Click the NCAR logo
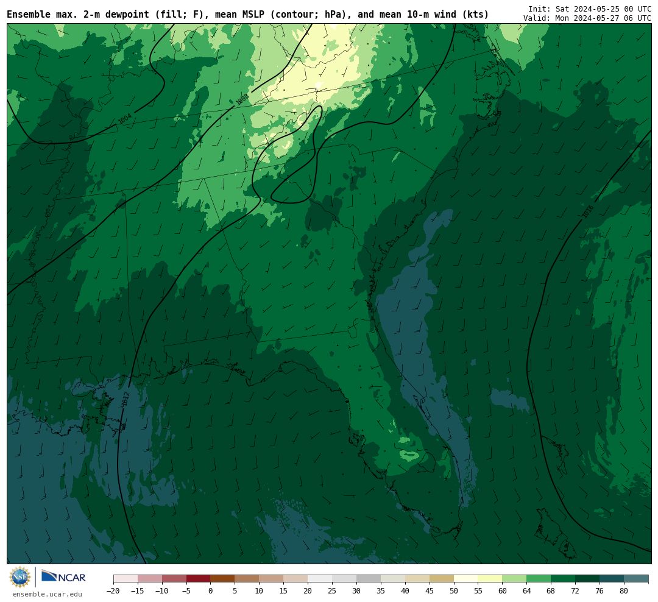The height and width of the screenshot is (602, 658). 63,576
